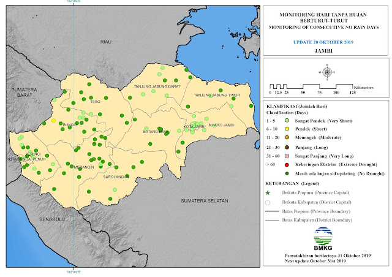Click the Kilometers scale bar
392x277 pixels.
point(321,89)
